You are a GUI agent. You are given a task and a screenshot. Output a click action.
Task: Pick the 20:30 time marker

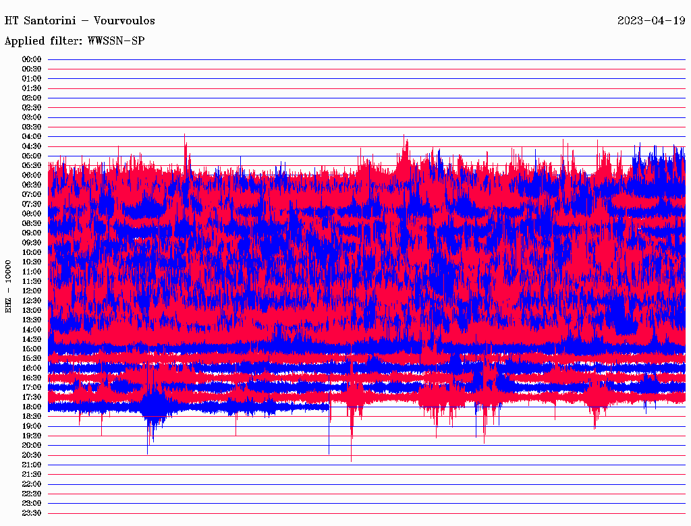click(x=32, y=455)
